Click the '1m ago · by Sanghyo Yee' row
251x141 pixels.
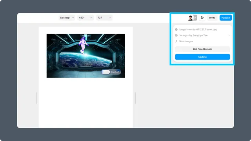coord(202,35)
